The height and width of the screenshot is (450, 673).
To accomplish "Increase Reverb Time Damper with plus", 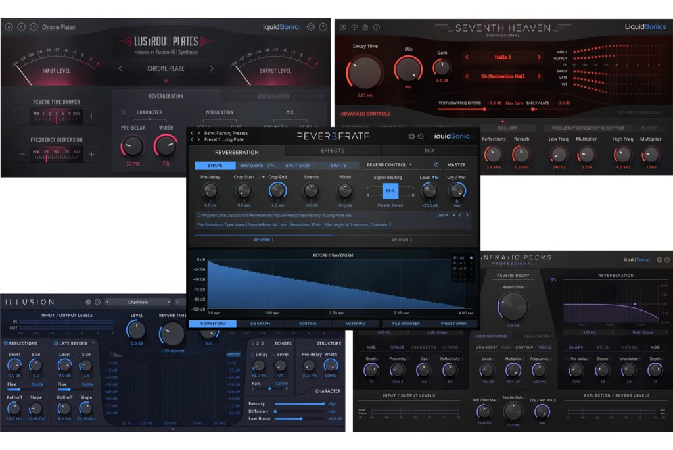I will click(x=91, y=116).
